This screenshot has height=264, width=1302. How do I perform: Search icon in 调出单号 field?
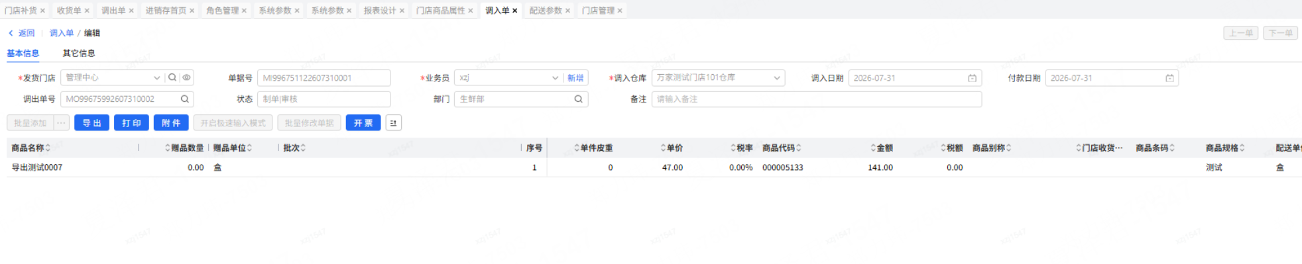point(185,99)
